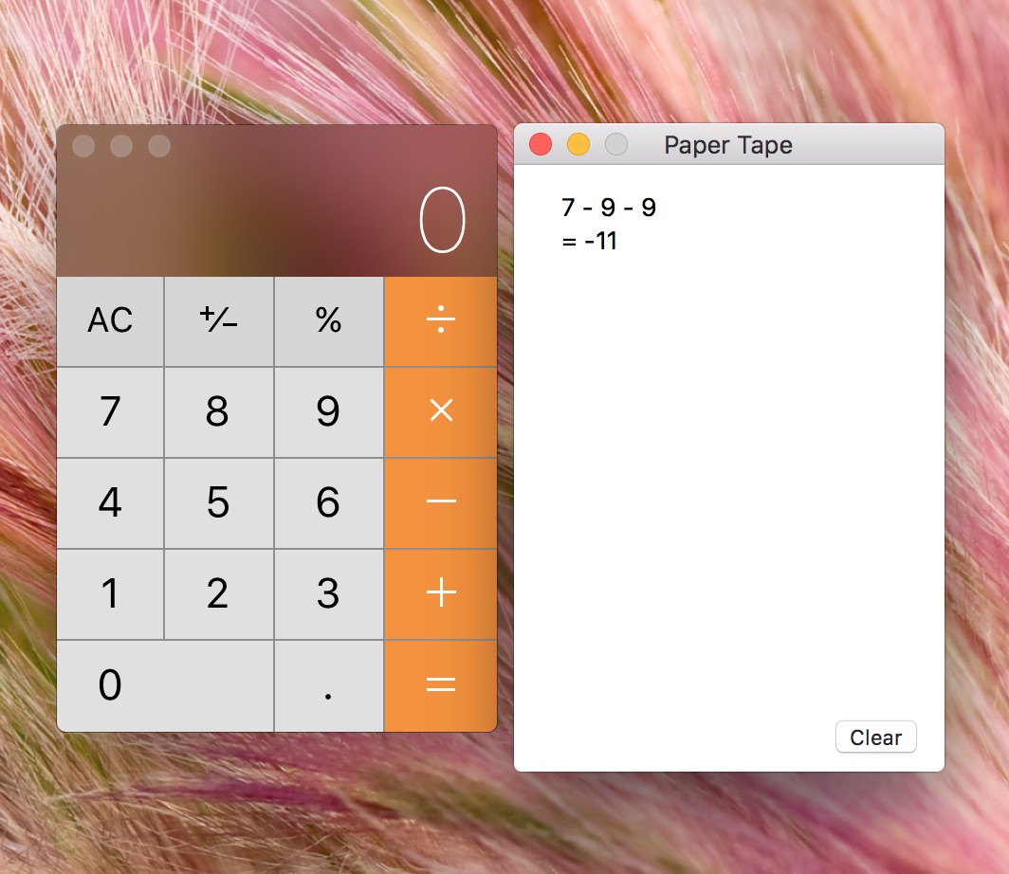The height and width of the screenshot is (874, 1009).
Task: Click the digit 2 key
Action: click(x=219, y=593)
